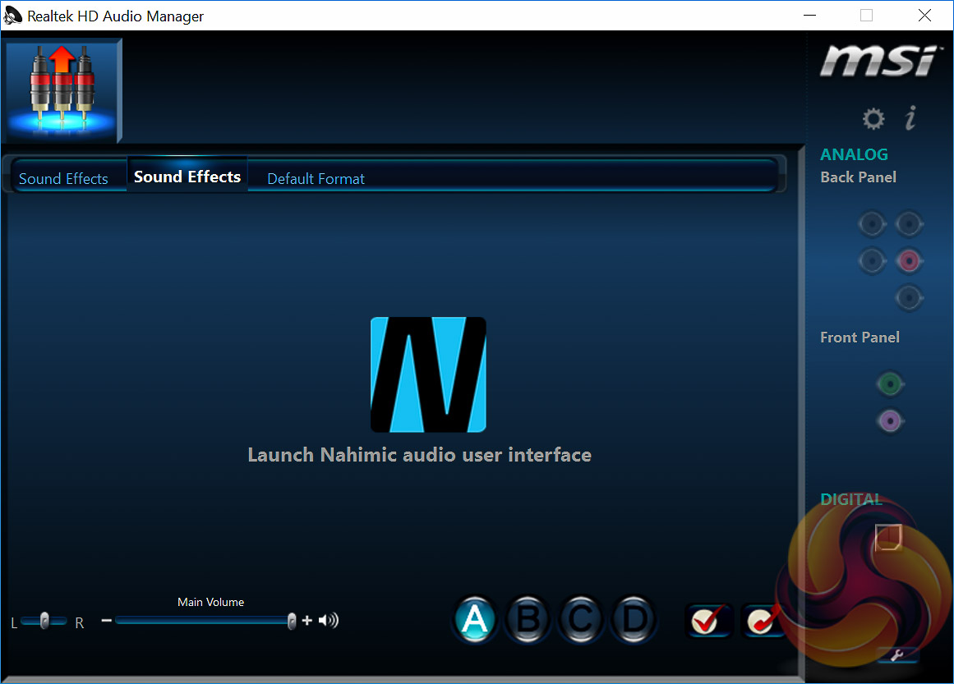
Task: Click the top-left back panel jack
Action: (x=872, y=224)
